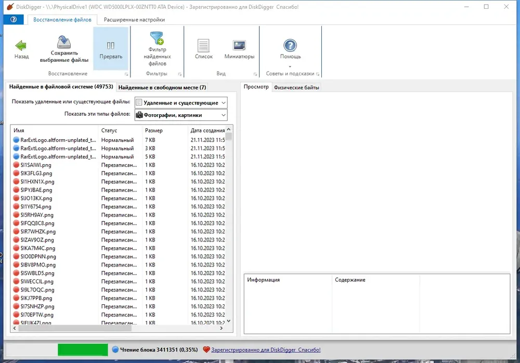The image size is (520, 363).
Task: Click the camera icon in file types combo
Action: tap(139, 115)
